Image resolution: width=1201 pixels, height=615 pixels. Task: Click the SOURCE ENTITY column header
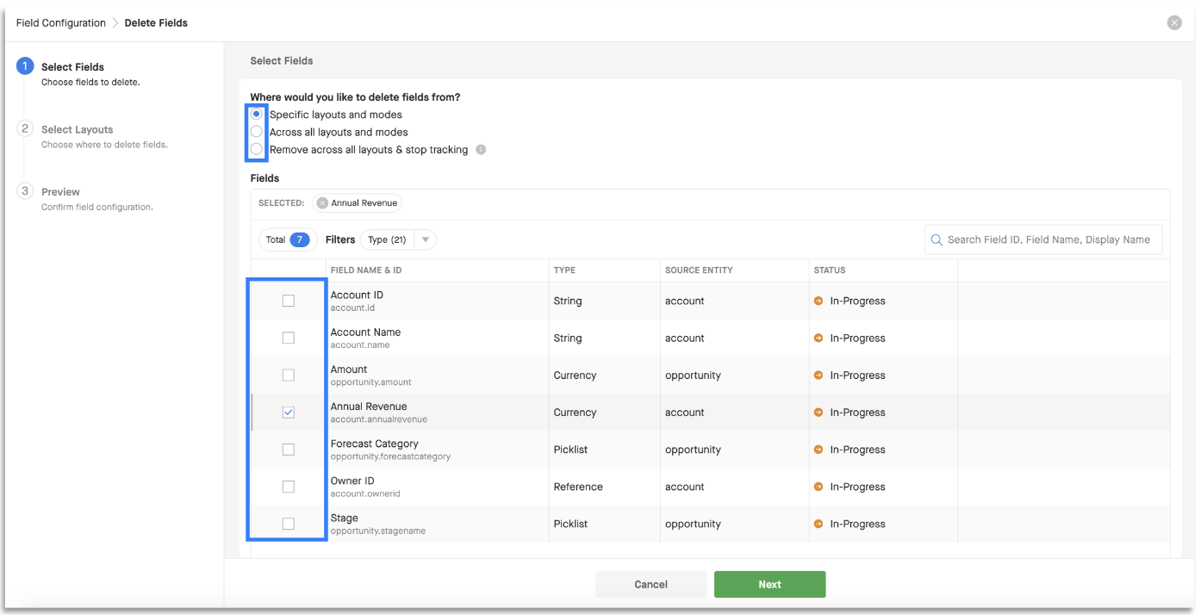tap(699, 270)
